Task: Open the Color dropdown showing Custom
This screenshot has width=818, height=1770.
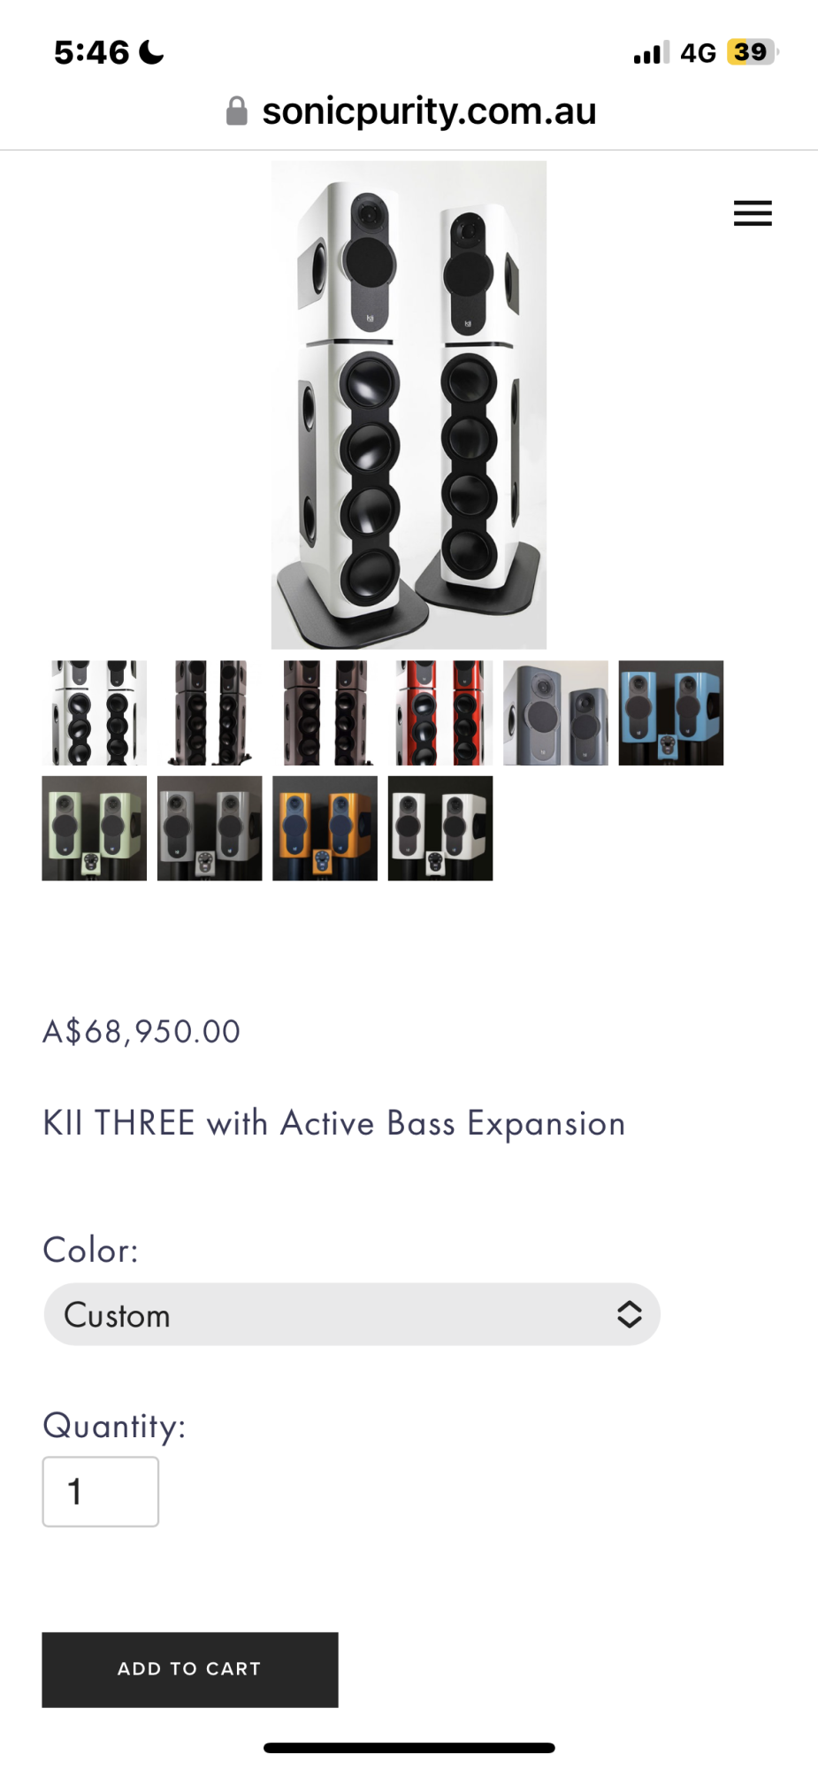Action: click(352, 1314)
